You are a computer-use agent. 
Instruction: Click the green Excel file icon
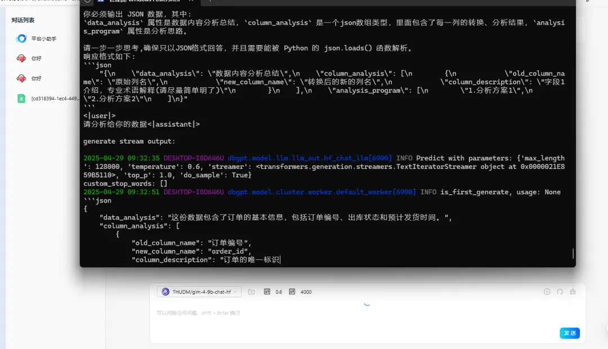coord(21,99)
